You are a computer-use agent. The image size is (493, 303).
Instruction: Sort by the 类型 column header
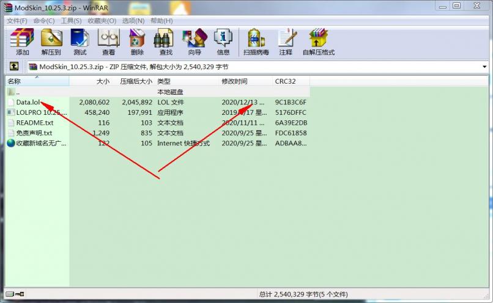point(187,81)
